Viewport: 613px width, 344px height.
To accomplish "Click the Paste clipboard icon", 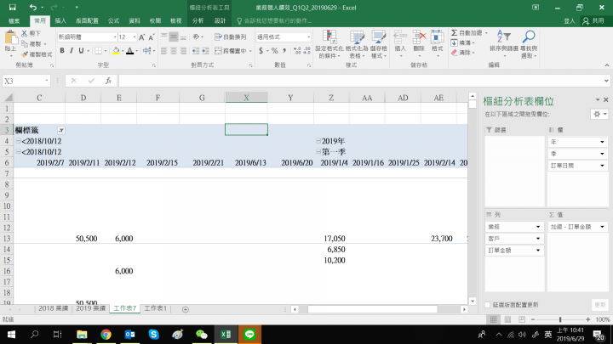I will coord(10,39).
